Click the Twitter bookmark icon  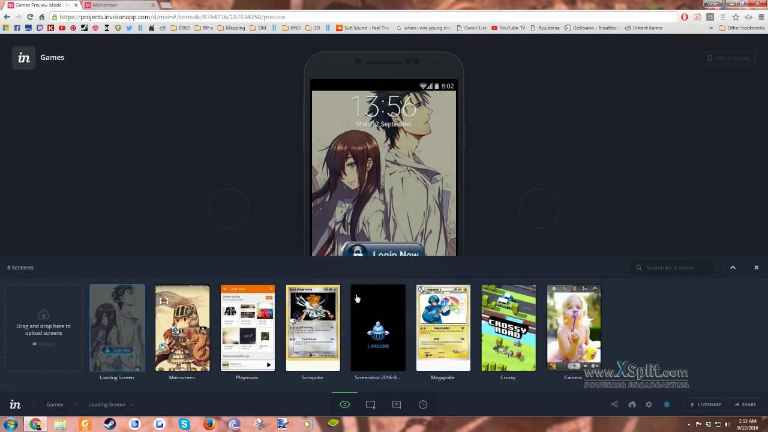click(129, 28)
